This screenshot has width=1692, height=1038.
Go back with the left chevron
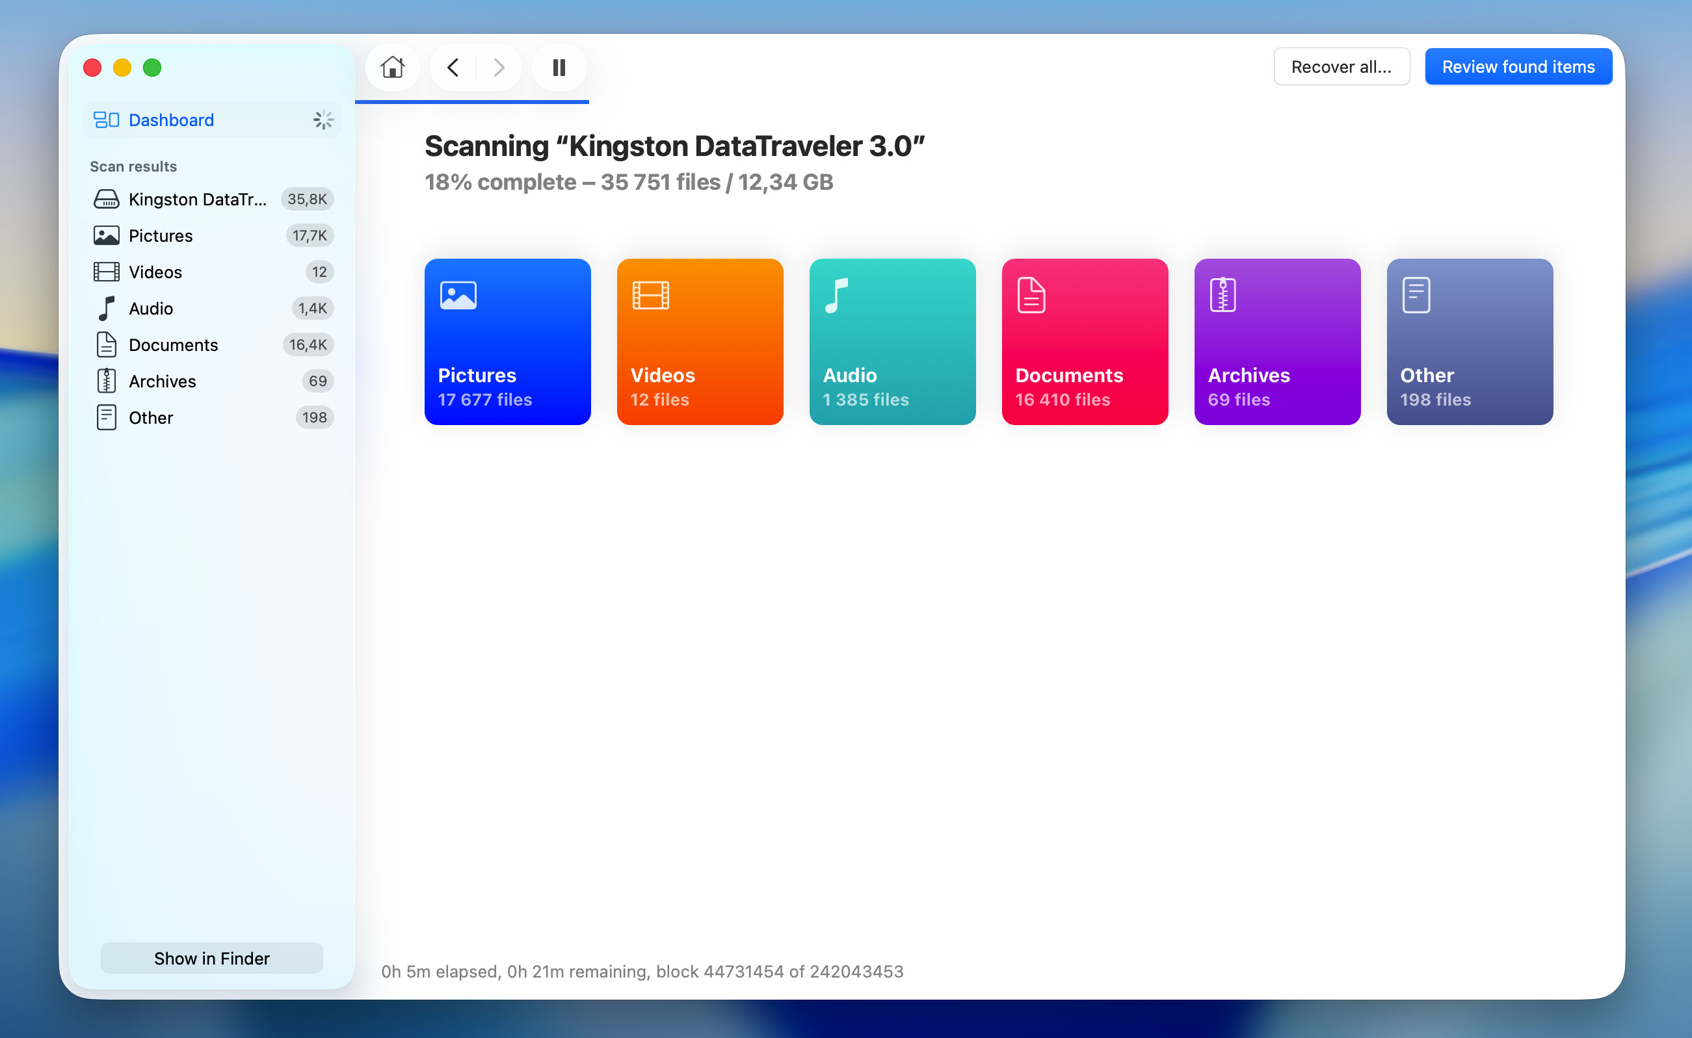[x=453, y=68]
